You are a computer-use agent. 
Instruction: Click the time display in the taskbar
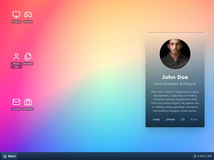(204, 156)
